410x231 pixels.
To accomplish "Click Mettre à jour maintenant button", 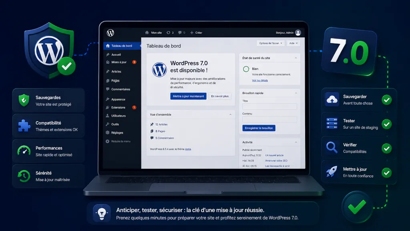I will 188,96.
